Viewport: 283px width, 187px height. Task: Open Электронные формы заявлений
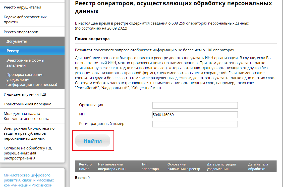[x=25, y=63]
